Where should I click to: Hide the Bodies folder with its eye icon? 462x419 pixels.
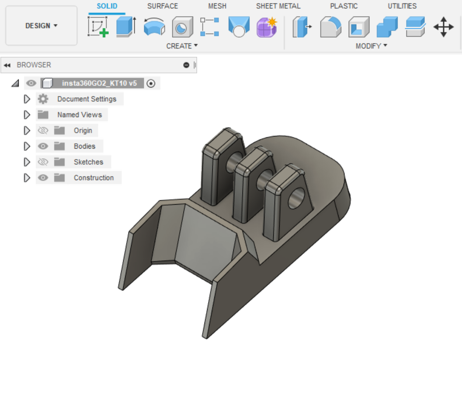[x=43, y=146]
